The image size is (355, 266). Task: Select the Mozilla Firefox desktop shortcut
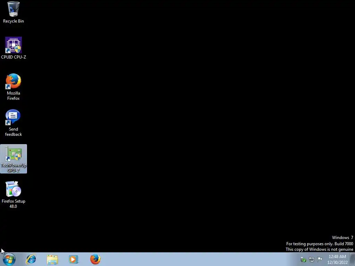click(x=14, y=87)
